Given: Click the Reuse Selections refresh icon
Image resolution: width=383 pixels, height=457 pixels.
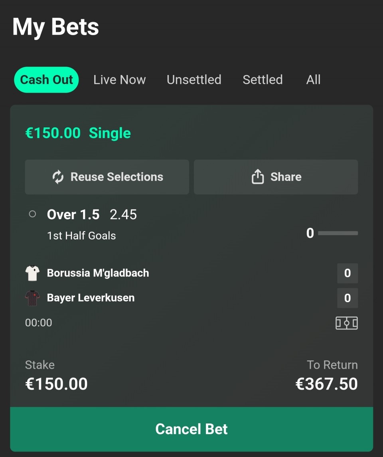Looking at the screenshot, I should tap(58, 177).
